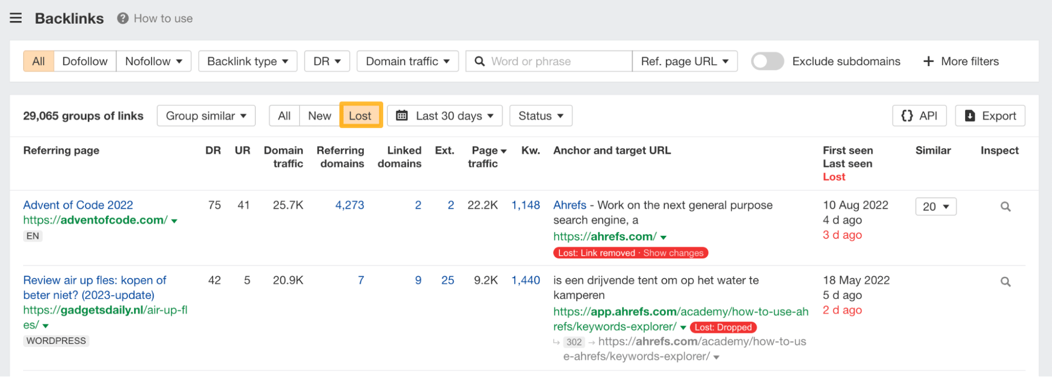The height and width of the screenshot is (377, 1052).
Task: Open the Group similar dropdown
Action: [206, 116]
